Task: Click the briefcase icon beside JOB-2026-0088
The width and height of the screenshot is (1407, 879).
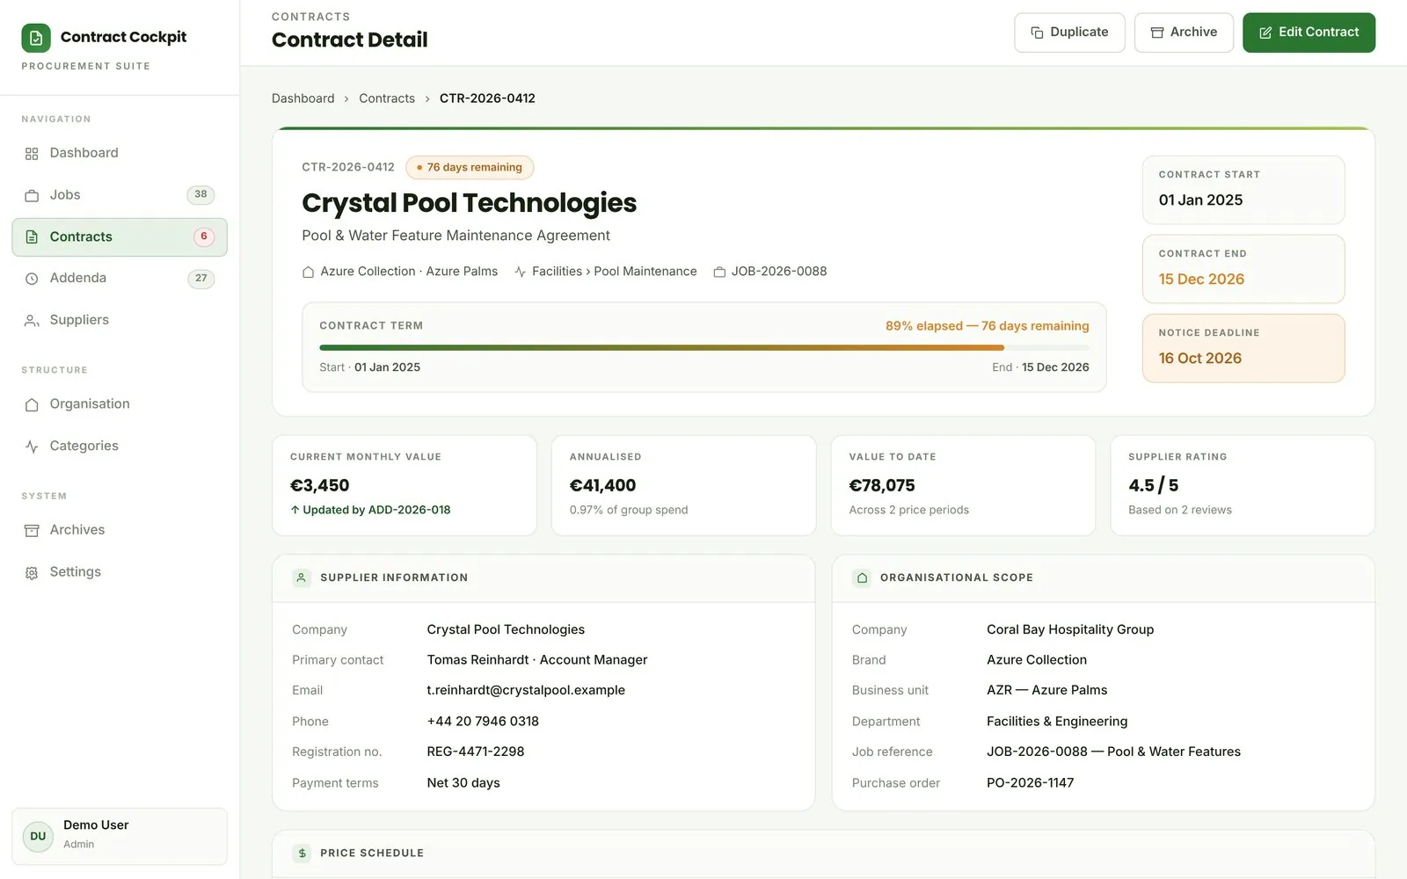Action: [x=719, y=272]
